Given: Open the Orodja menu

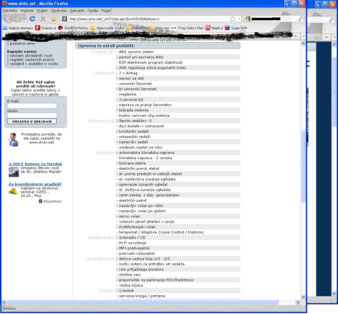Looking at the screenshot, I should click(93, 11).
